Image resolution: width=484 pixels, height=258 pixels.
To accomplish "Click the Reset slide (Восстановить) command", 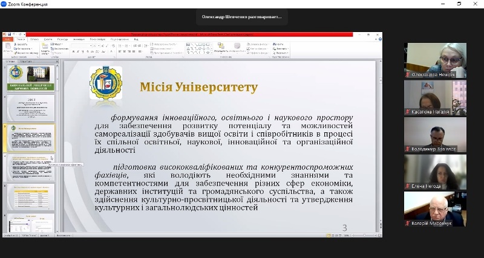I will pyautogui.click(x=59, y=49).
